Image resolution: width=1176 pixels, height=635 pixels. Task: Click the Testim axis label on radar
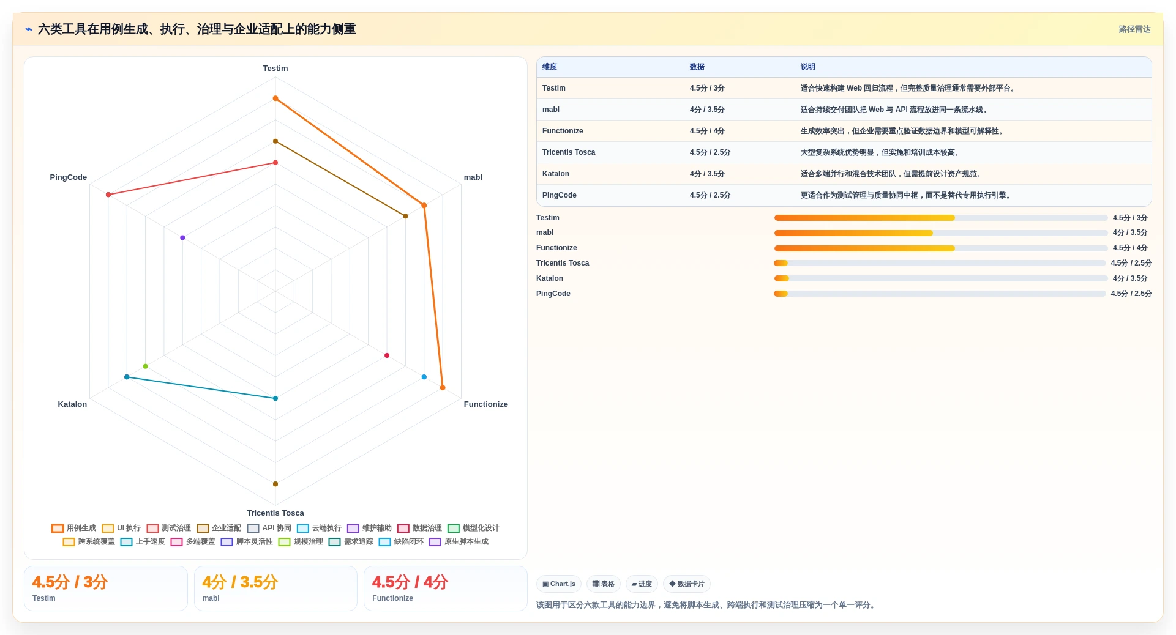(x=275, y=69)
